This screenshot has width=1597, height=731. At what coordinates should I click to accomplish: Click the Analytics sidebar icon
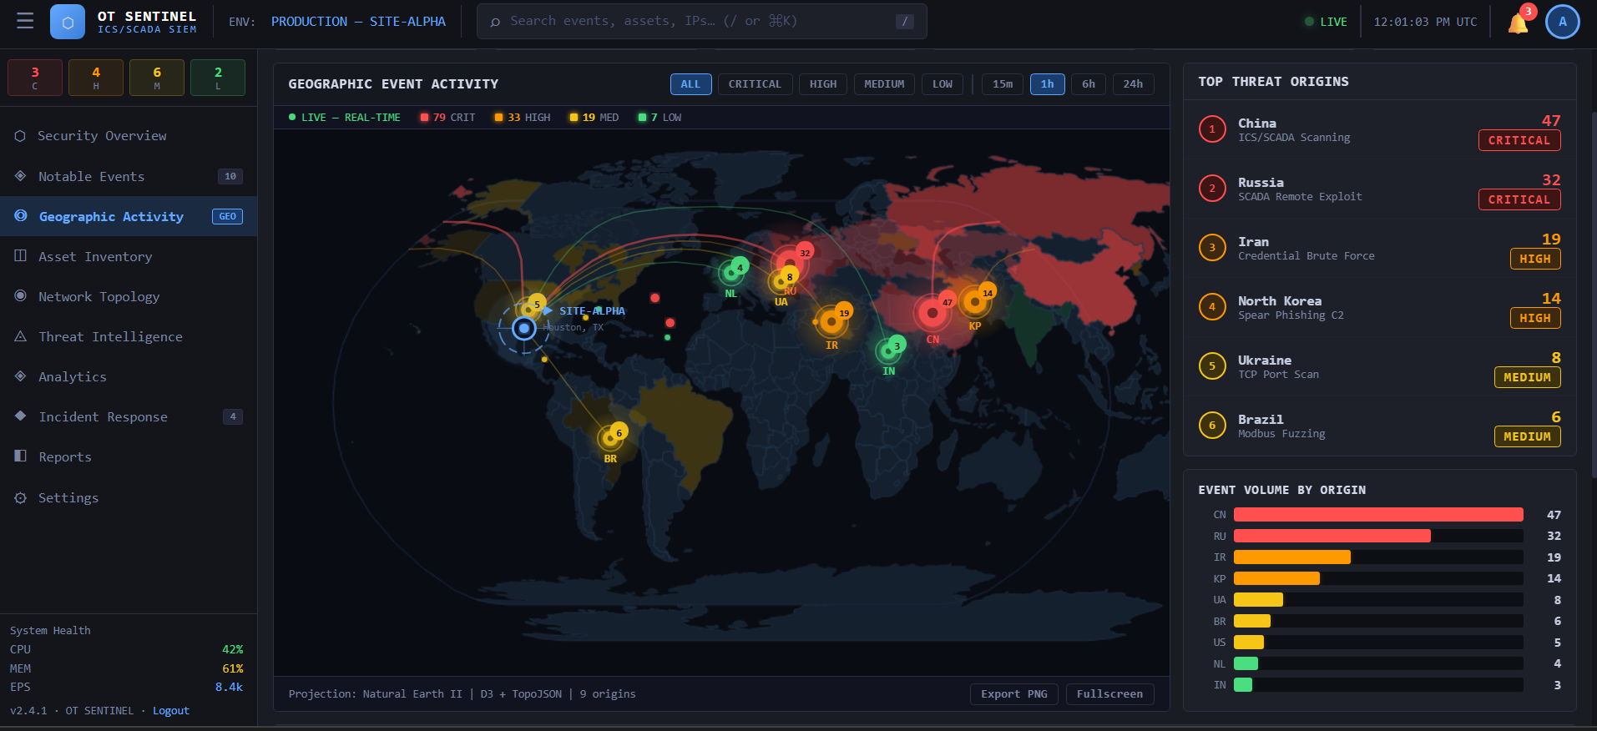(20, 376)
